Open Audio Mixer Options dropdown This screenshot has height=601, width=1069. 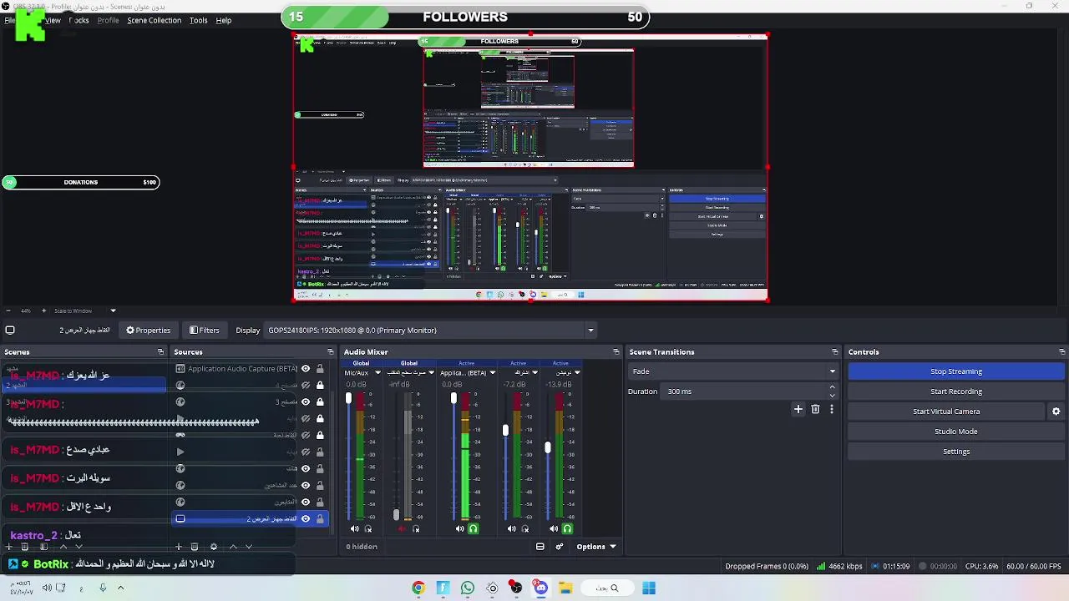pyautogui.click(x=596, y=547)
